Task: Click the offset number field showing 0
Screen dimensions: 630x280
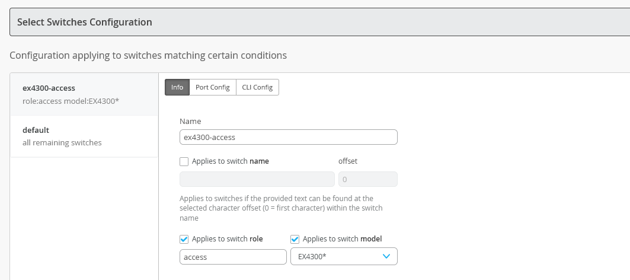Action: click(367, 179)
